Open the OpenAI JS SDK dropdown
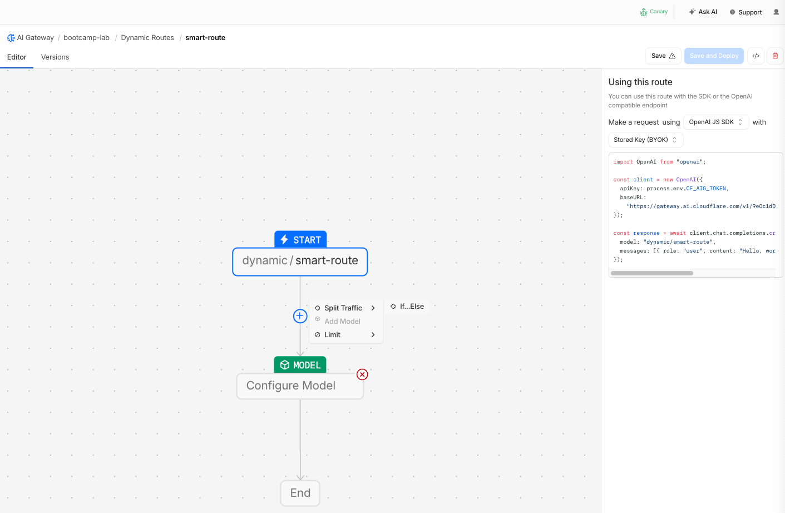Image resolution: width=785 pixels, height=513 pixels. tap(716, 122)
